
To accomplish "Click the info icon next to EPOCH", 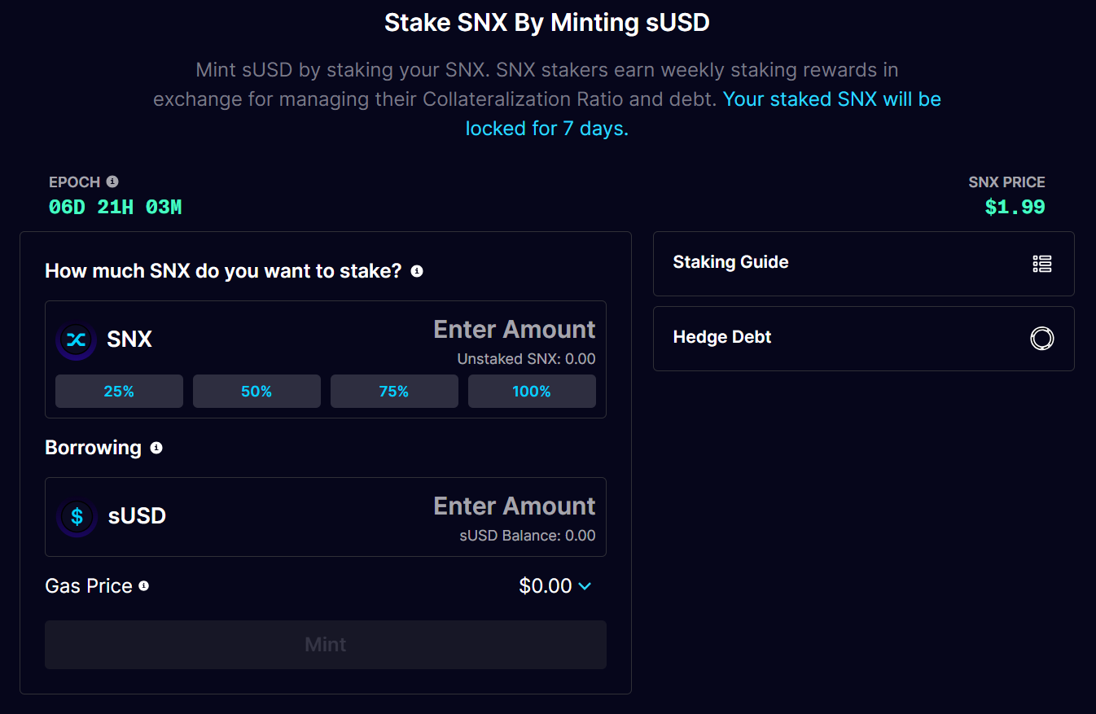I will click(x=112, y=182).
